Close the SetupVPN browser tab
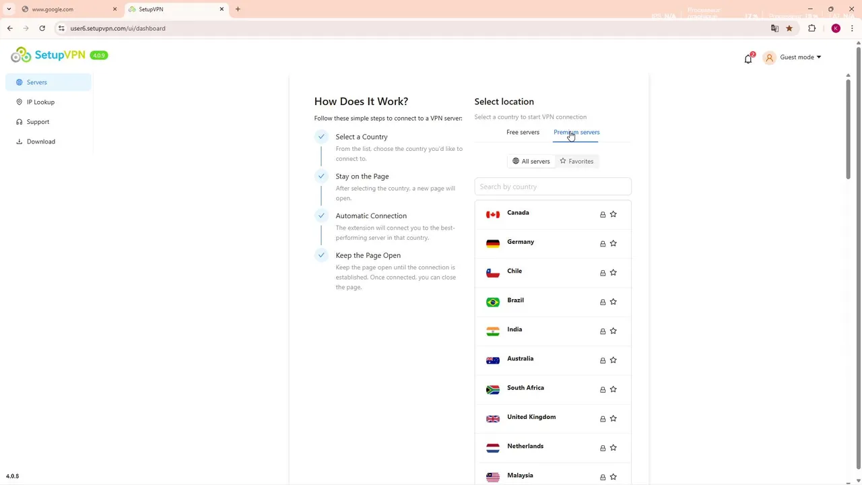This screenshot has width=862, height=485. click(222, 9)
